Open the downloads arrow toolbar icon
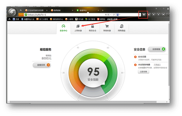 point(158,15)
